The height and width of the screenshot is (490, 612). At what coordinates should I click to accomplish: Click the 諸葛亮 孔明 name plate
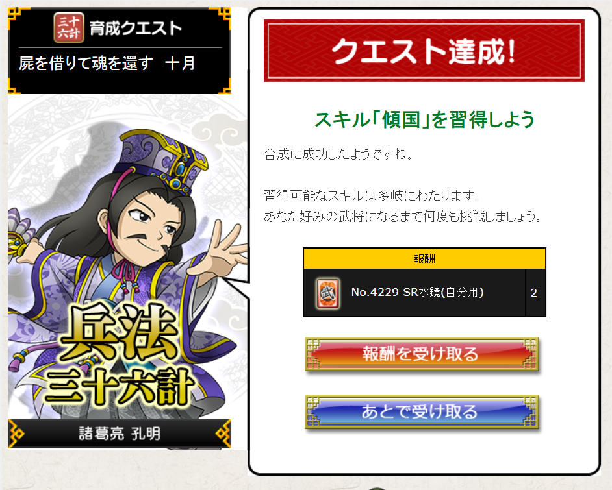coord(120,434)
